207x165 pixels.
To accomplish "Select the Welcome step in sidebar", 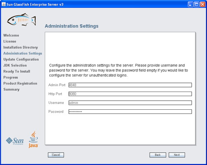I will [11, 35].
